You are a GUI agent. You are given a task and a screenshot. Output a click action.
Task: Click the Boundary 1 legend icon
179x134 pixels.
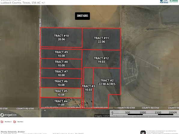click(x=2, y=122)
